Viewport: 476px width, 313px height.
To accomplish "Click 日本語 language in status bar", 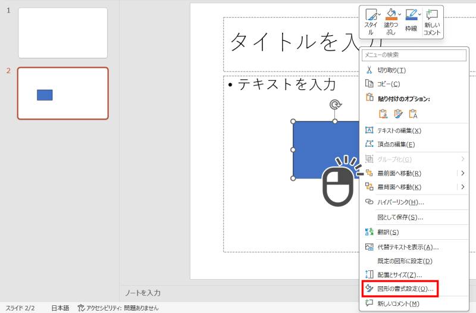I will click(x=60, y=308).
